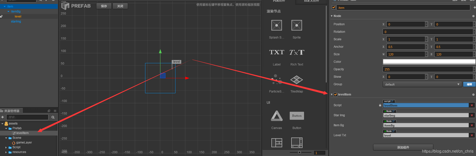
Task: Add a Sprite render node
Action: click(x=296, y=25)
